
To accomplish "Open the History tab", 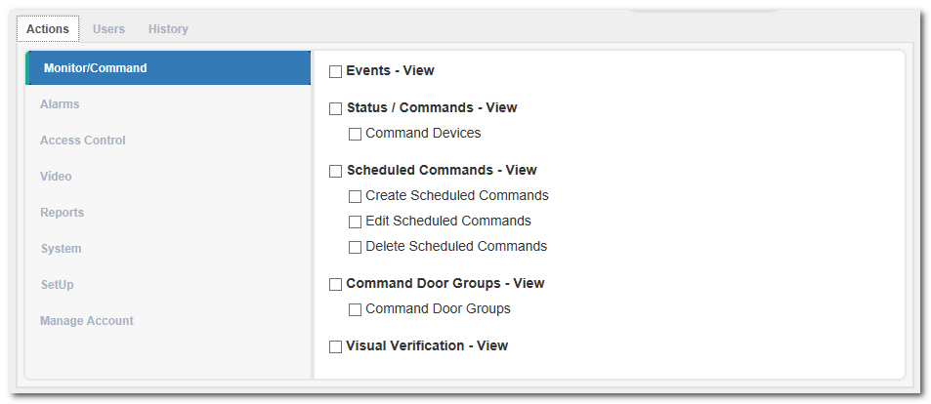I will pyautogui.click(x=168, y=29).
